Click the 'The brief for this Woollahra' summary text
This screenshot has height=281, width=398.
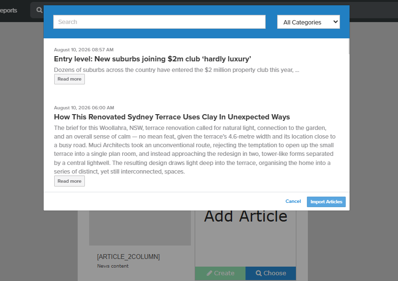[x=195, y=150]
